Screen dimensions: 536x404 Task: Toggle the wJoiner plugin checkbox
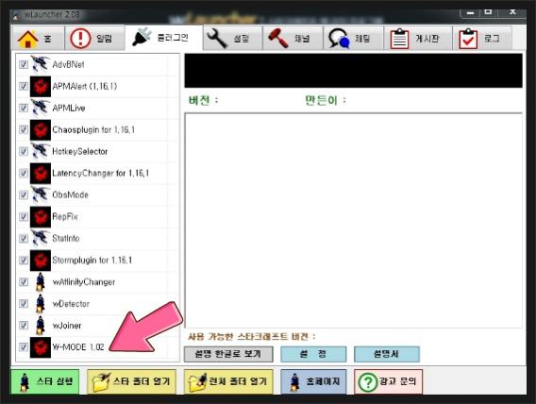(x=24, y=325)
